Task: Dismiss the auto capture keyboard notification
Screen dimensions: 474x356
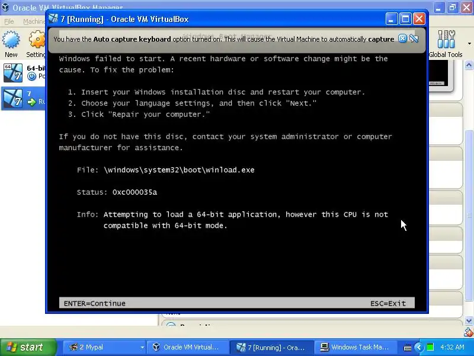Action: click(x=402, y=39)
